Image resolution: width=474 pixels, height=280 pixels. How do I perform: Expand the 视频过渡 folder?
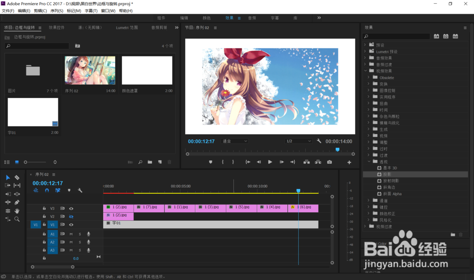tap(365, 226)
